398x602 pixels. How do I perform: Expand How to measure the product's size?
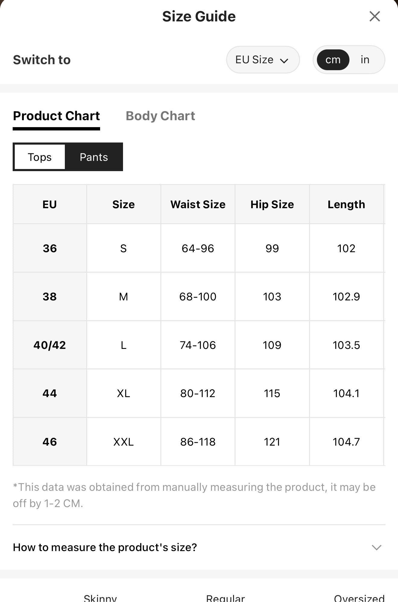tap(199, 547)
